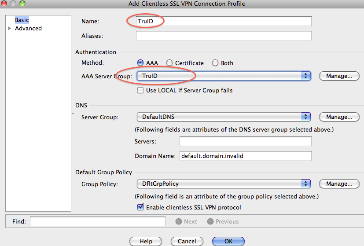This screenshot has width=364, height=246.
Task: Open the AAA Server Group dropdown
Action: 224,76
